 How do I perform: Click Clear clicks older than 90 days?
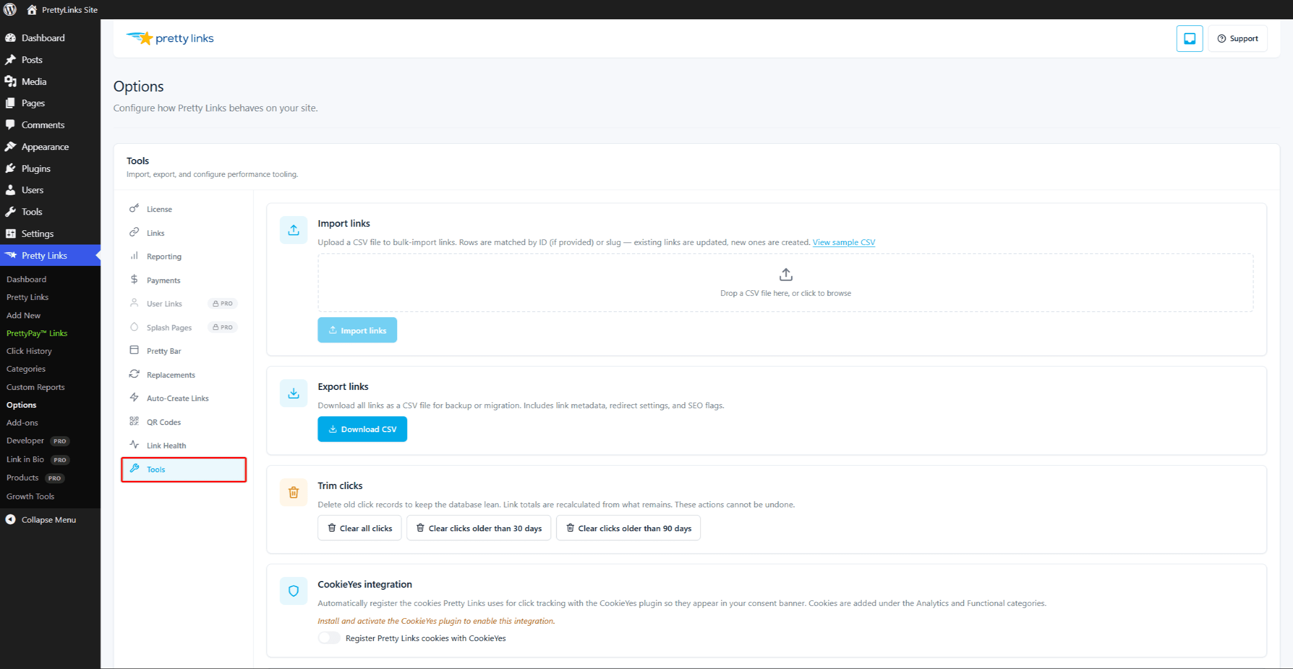click(x=628, y=528)
